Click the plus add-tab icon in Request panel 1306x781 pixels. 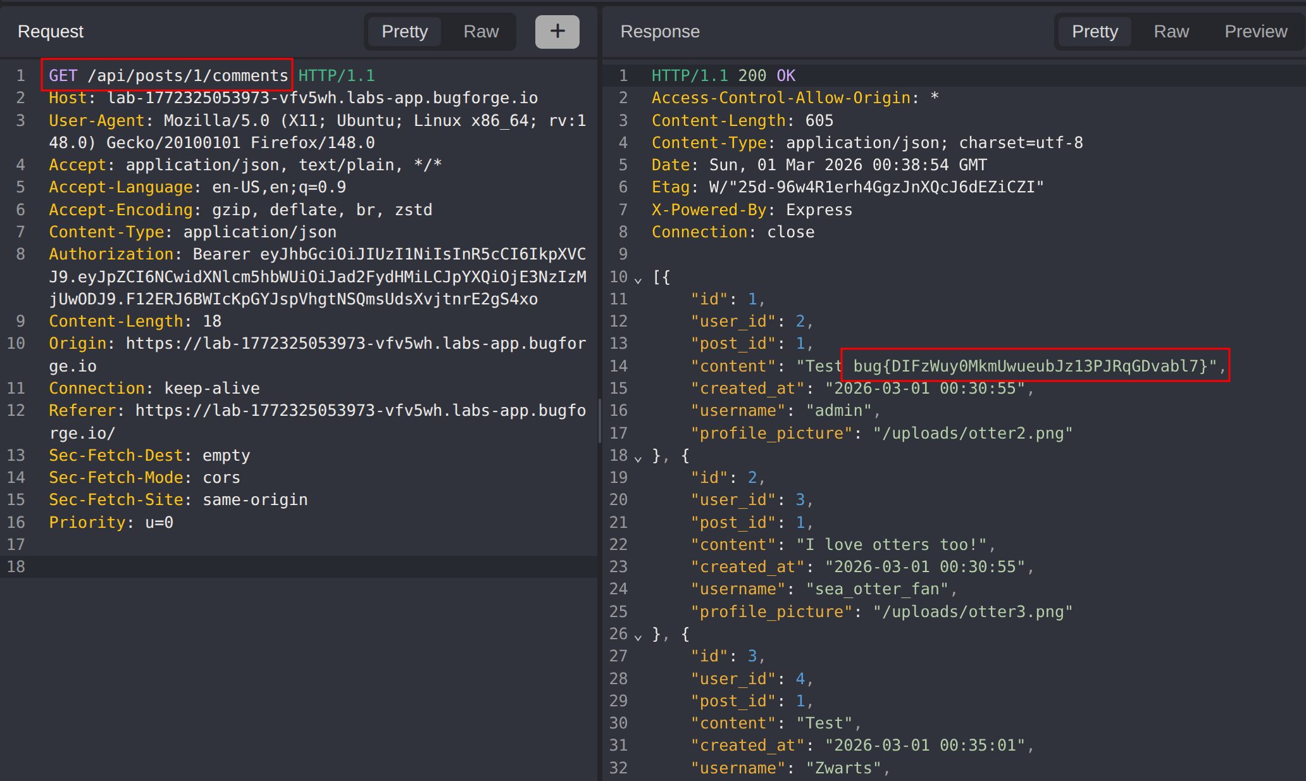557,32
